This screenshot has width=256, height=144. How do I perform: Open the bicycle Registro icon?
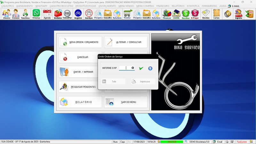pos(78,14)
